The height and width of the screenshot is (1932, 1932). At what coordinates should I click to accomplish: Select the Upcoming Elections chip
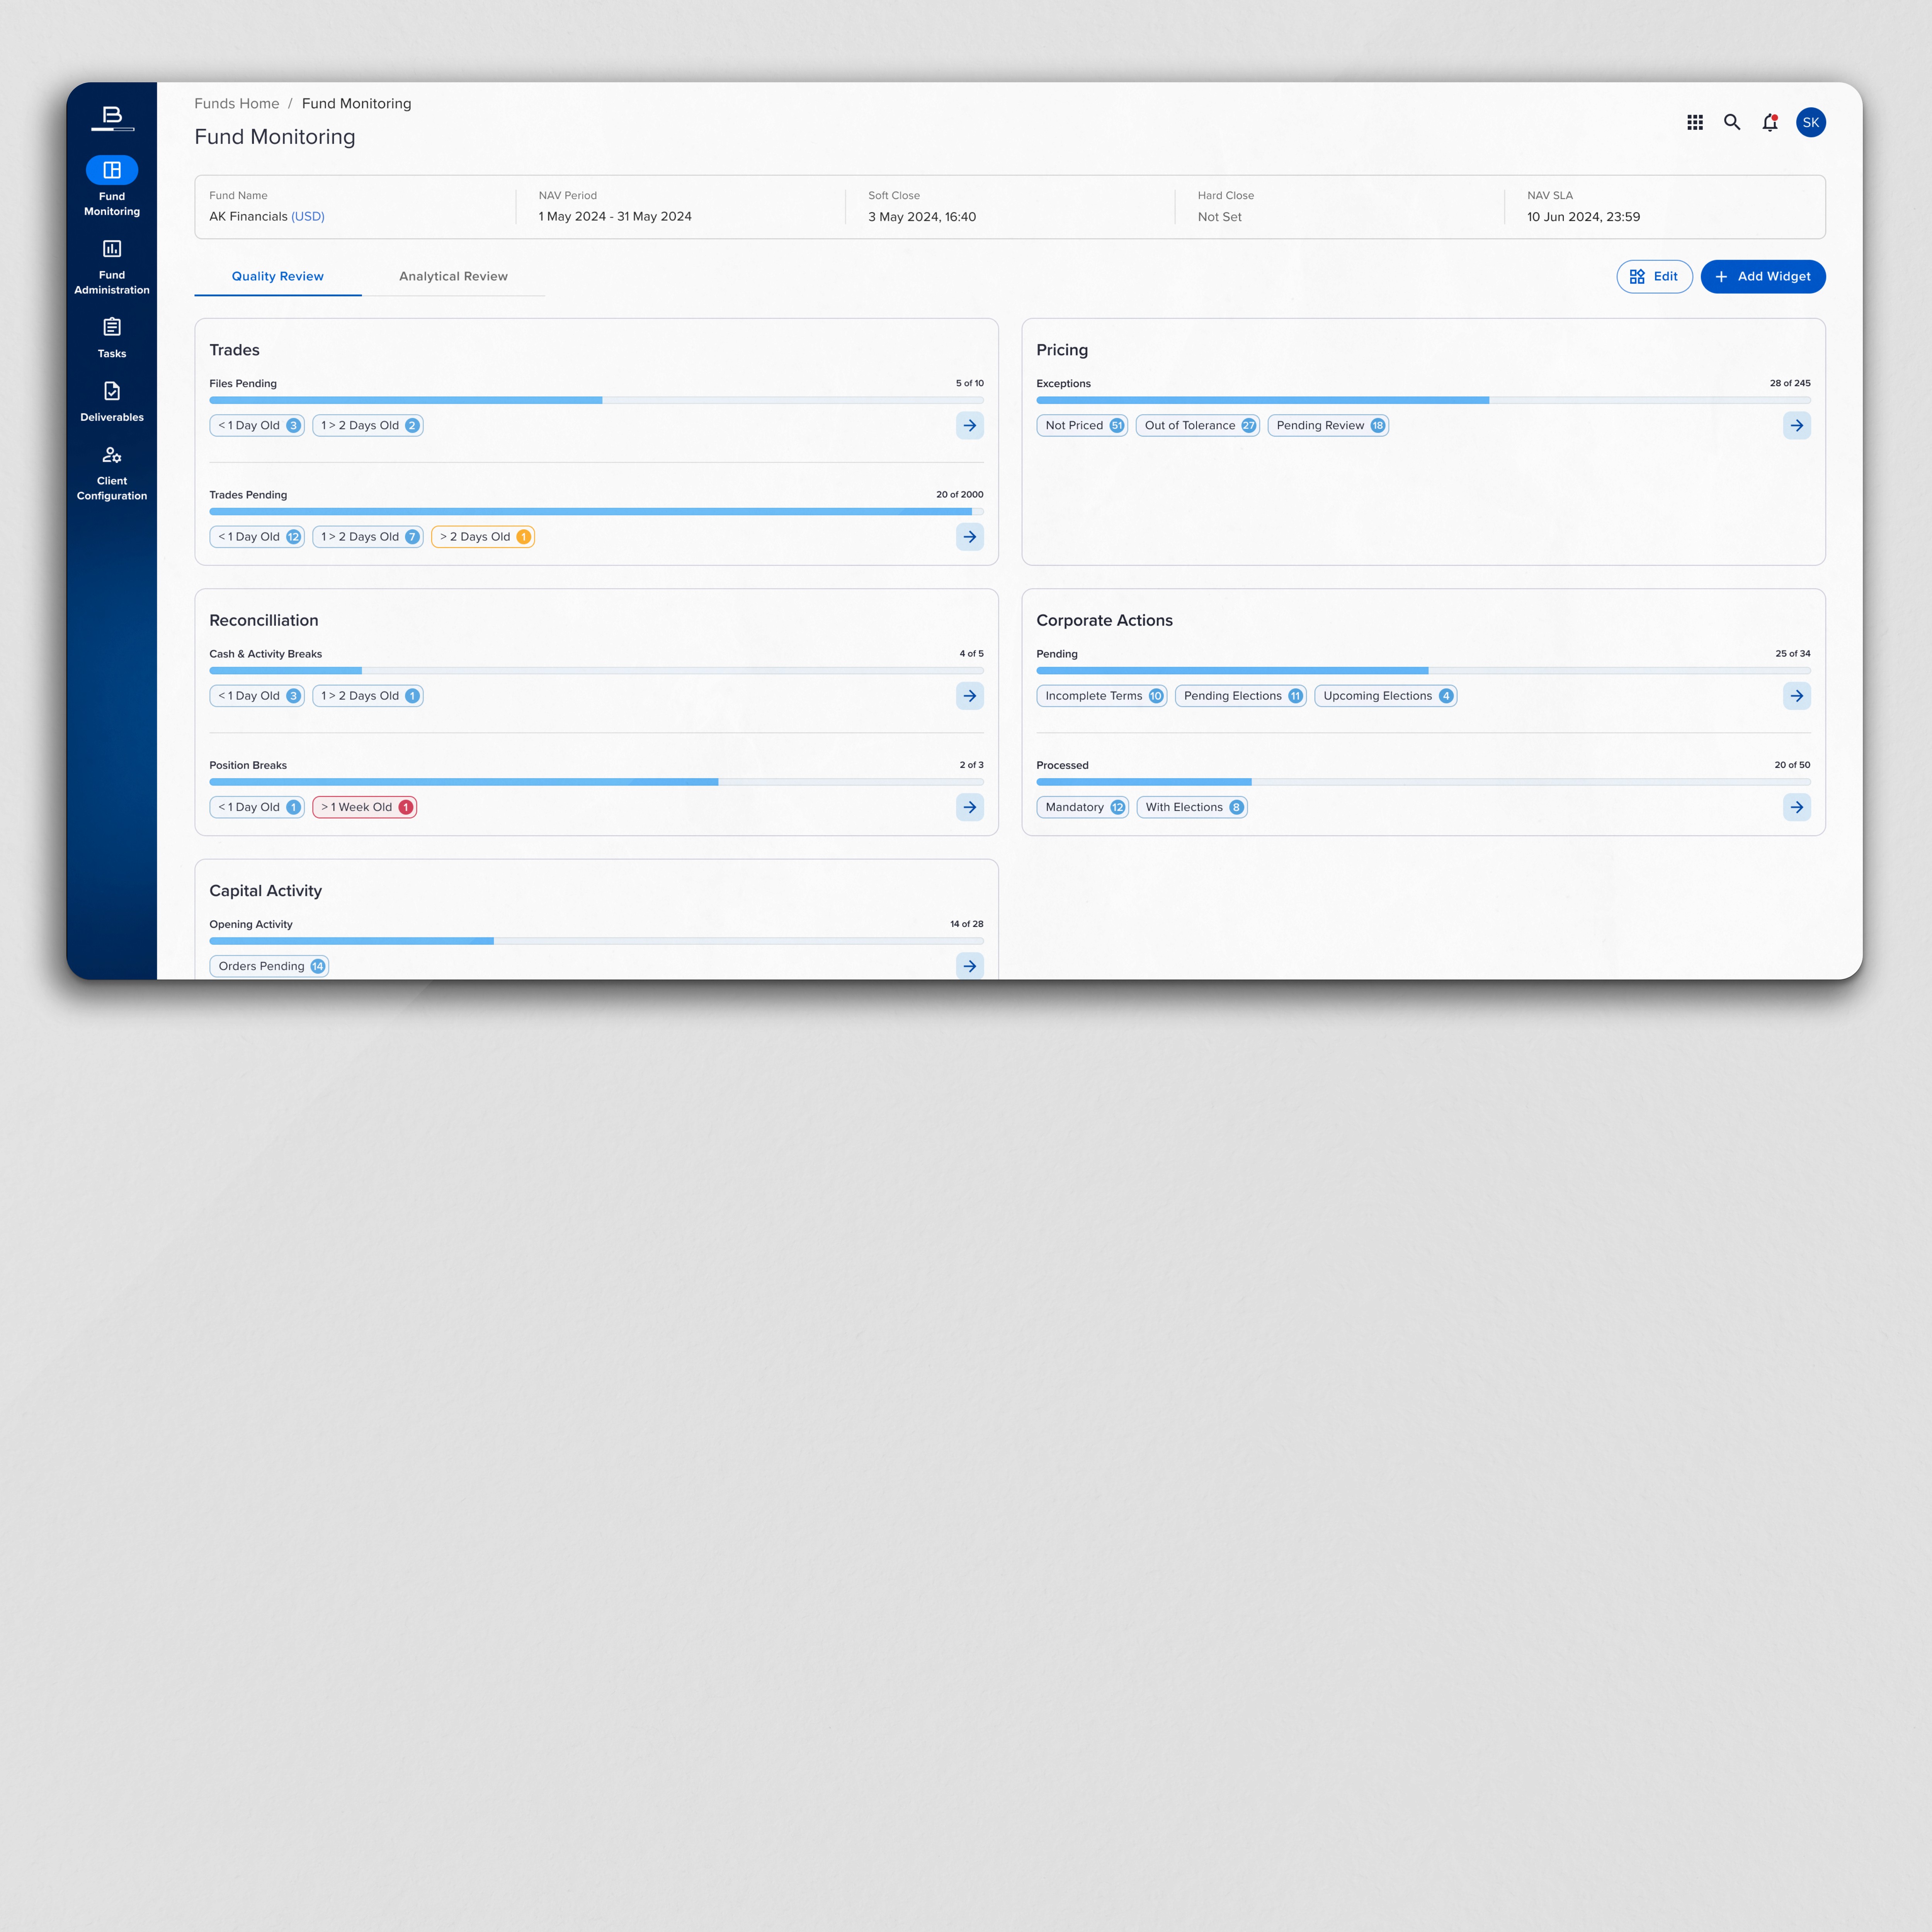point(1386,696)
